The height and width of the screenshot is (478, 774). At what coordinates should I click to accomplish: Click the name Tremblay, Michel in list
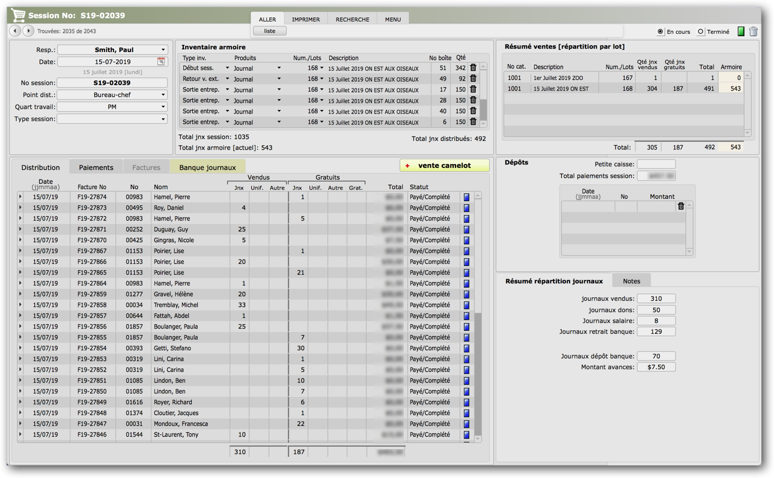coord(175,305)
